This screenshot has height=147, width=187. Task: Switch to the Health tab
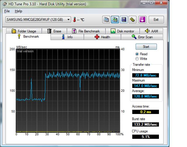coord(102,37)
